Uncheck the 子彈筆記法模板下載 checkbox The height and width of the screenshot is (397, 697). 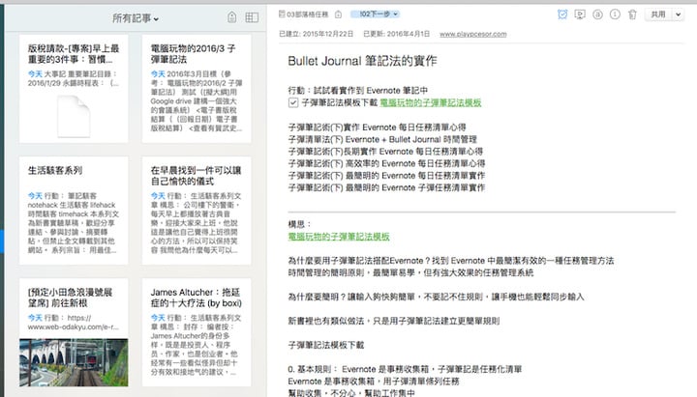(293, 101)
